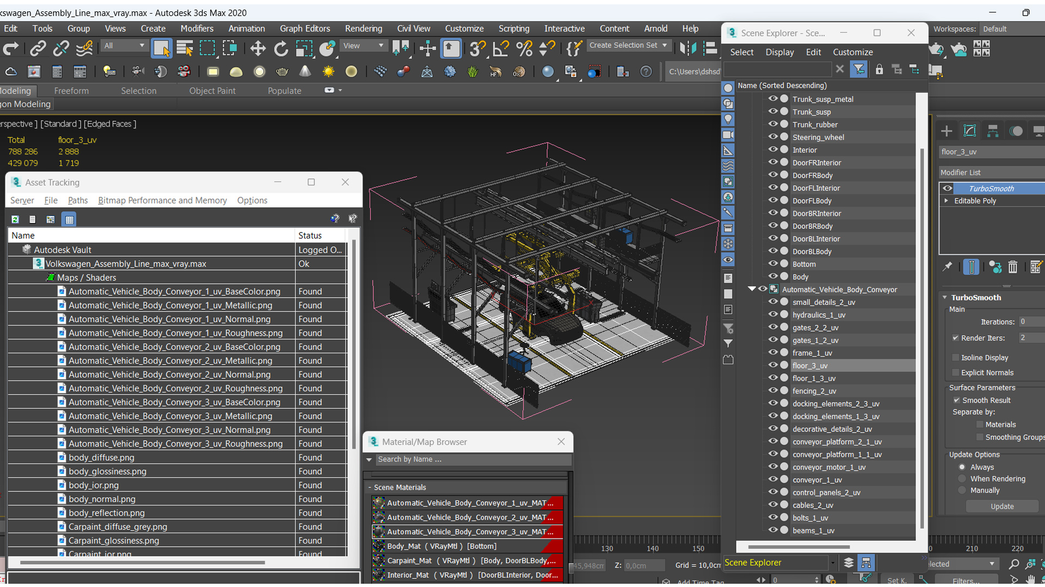Click the Select by Name toolbar icon
Screen dimensions: 1045x587
point(185,49)
